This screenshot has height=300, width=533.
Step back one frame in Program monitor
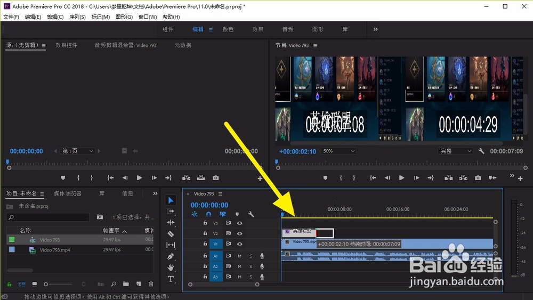click(387, 177)
